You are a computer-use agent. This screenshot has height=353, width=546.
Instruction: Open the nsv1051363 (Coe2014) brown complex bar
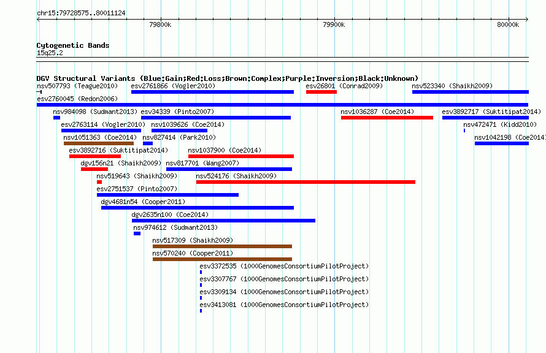coord(99,143)
